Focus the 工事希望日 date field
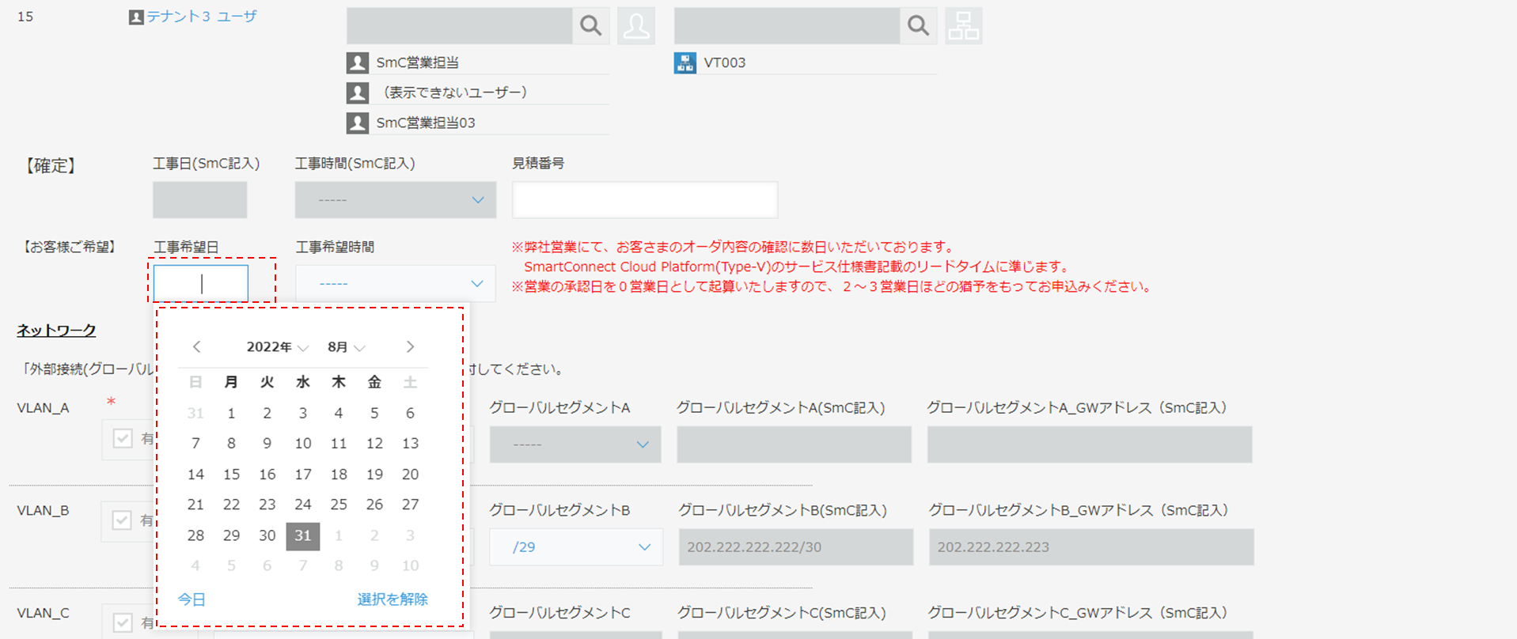This screenshot has width=1517, height=639. (201, 283)
